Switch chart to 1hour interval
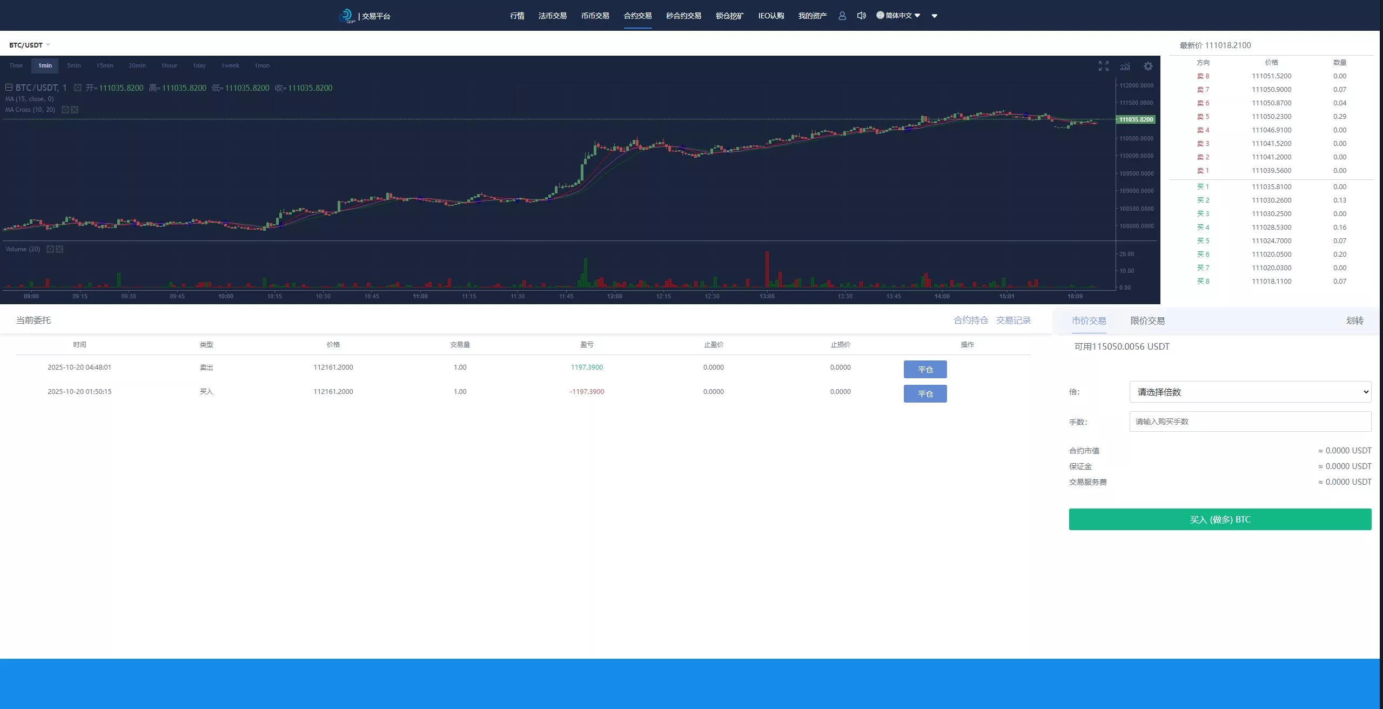Screen dimensions: 1383x709 click(x=169, y=65)
